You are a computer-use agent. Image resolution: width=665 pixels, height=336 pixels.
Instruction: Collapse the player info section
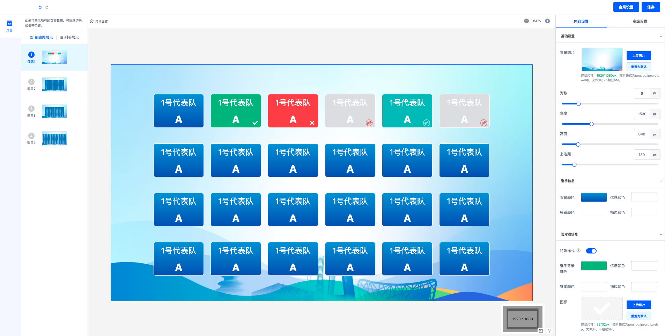point(660,181)
